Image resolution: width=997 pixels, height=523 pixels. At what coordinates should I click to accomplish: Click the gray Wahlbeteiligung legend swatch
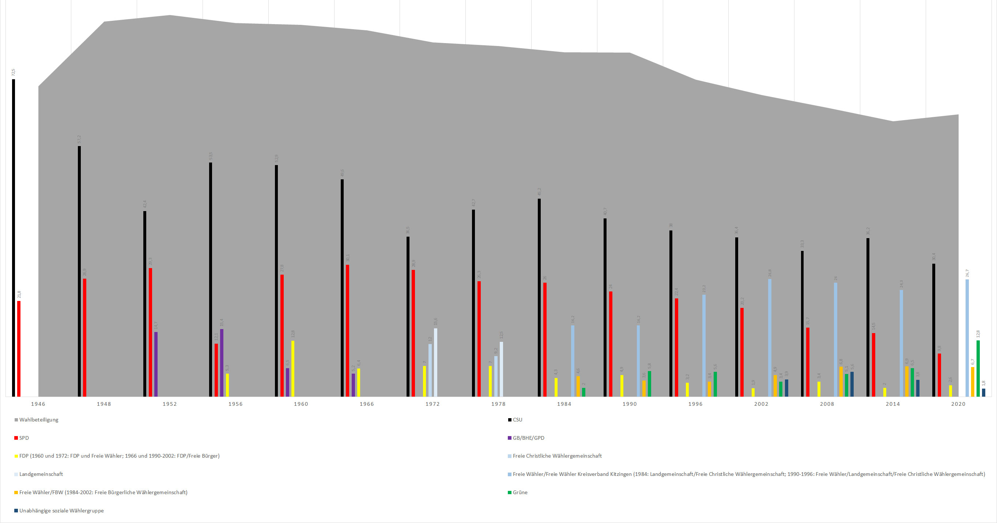click(16, 420)
